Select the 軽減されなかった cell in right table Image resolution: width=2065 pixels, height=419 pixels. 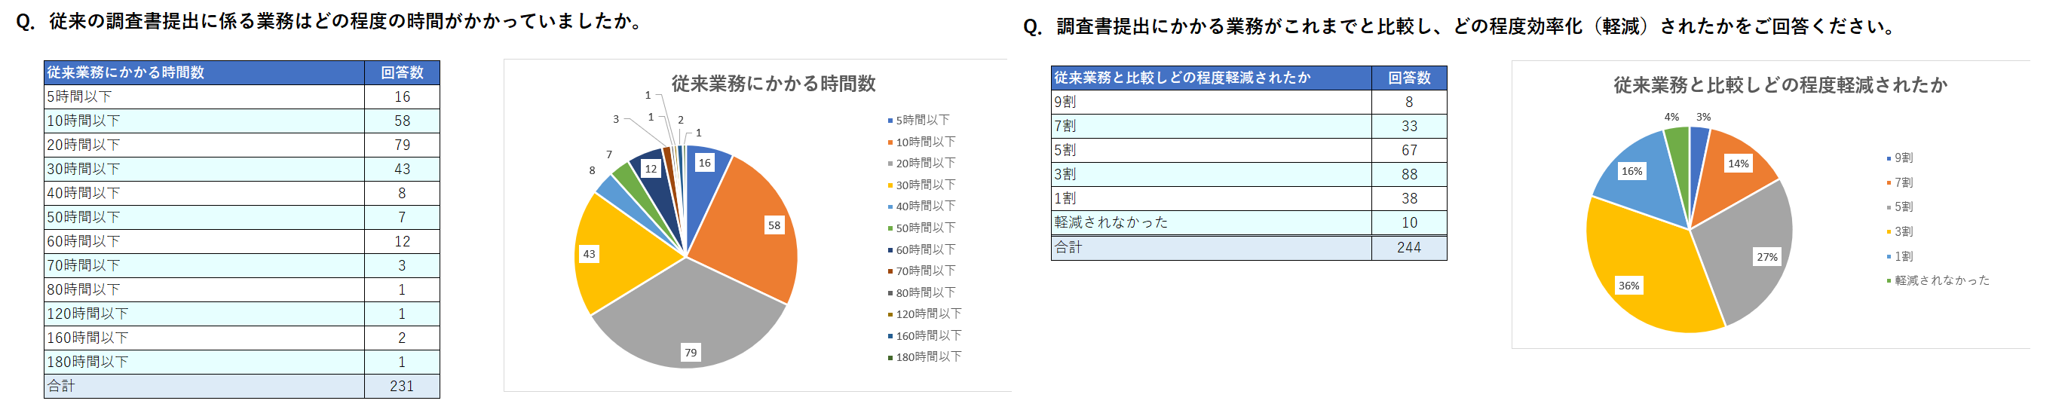[1211, 223]
